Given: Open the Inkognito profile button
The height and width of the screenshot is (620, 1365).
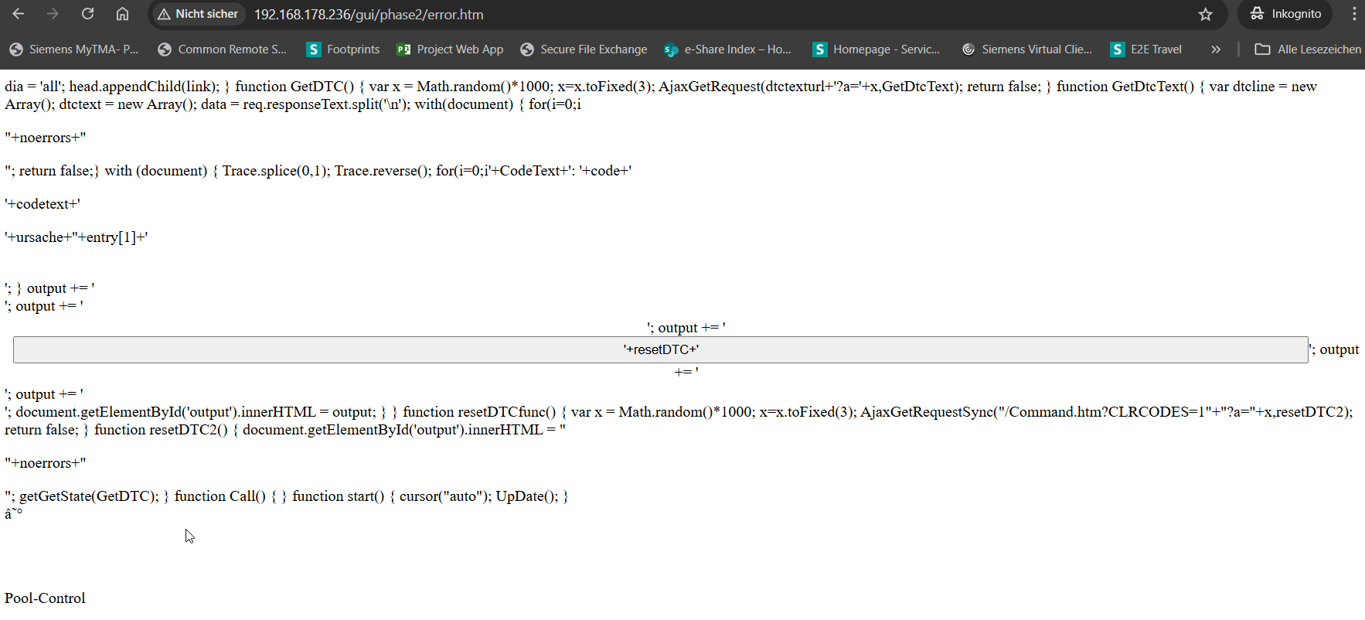Looking at the screenshot, I should (1285, 14).
